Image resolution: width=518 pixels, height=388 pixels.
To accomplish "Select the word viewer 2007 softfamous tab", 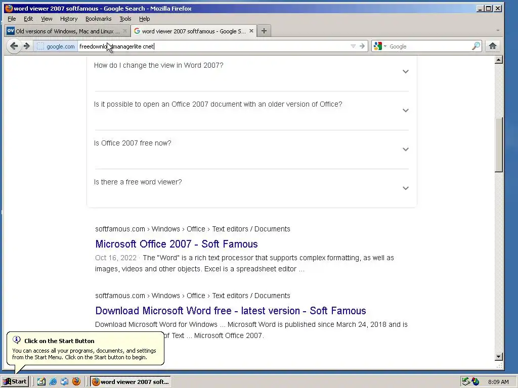I will [193, 31].
